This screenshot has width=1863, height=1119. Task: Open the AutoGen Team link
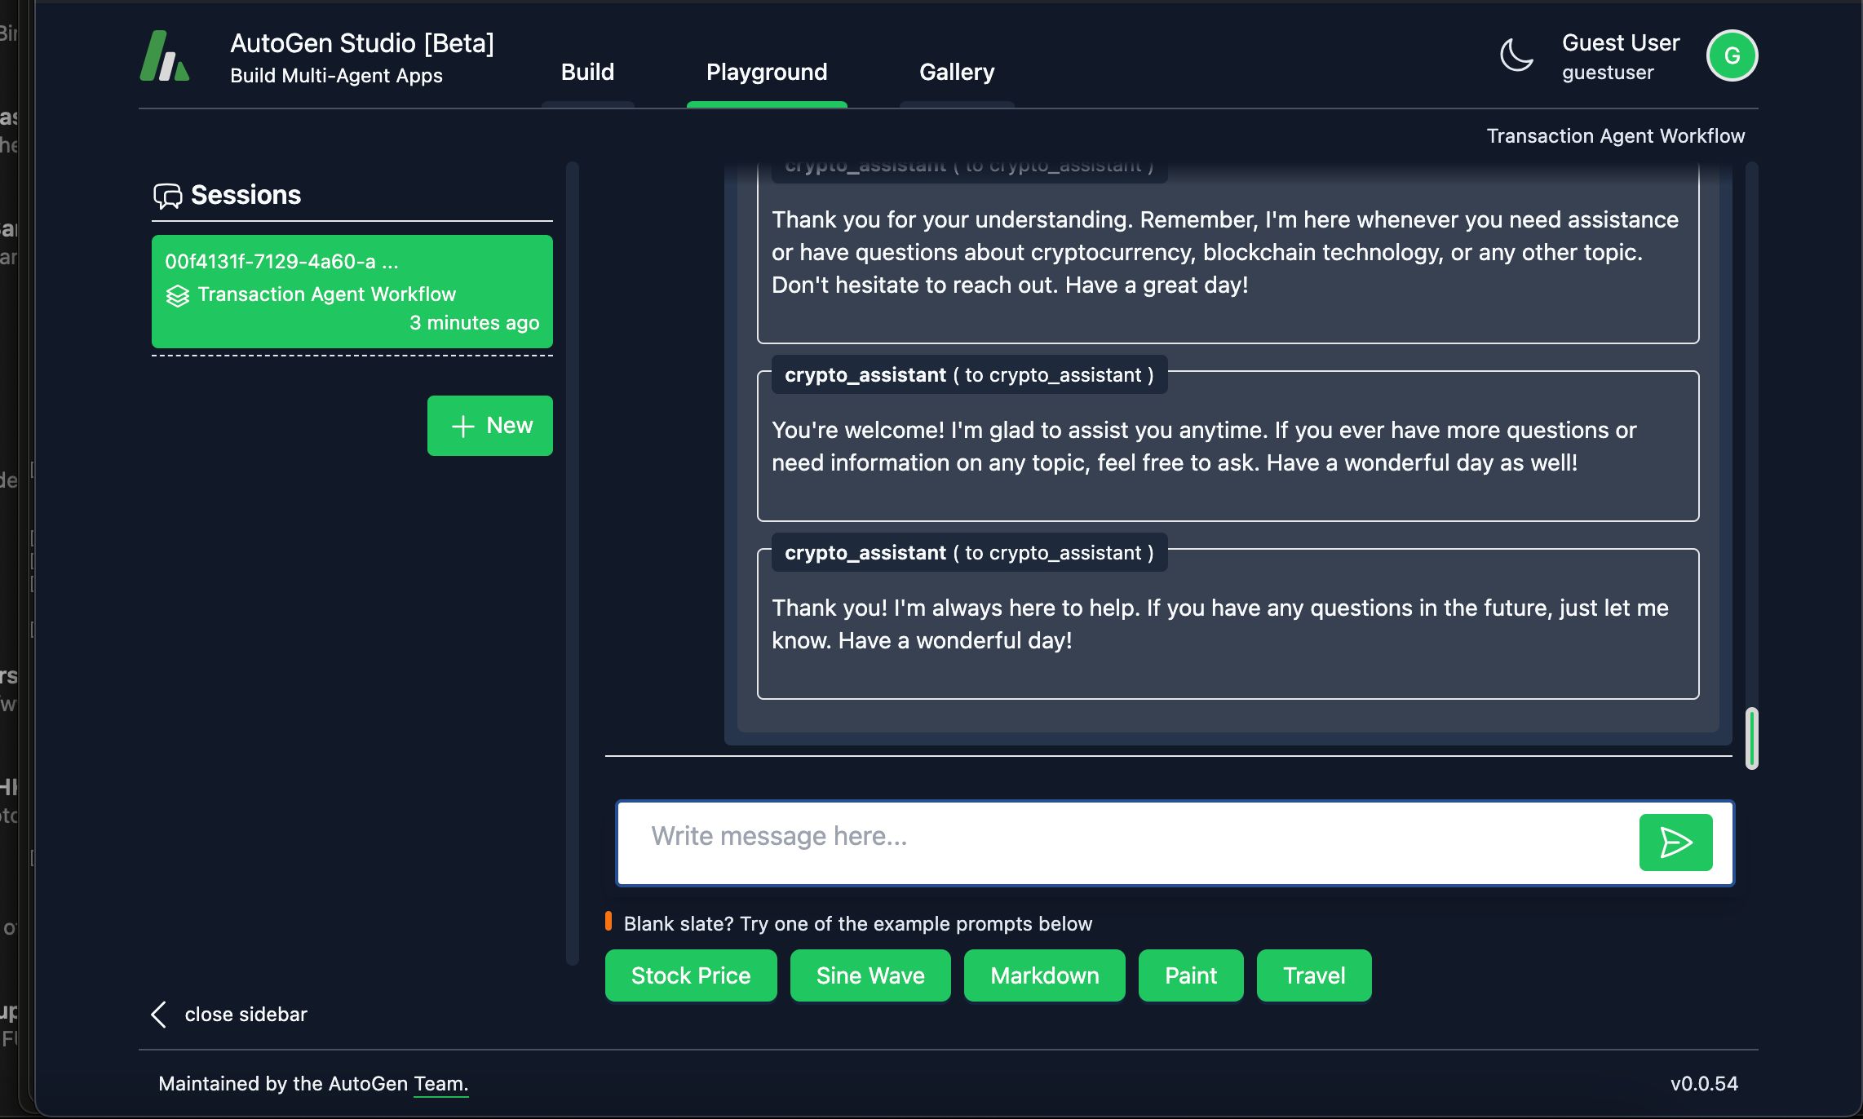pyautogui.click(x=440, y=1084)
